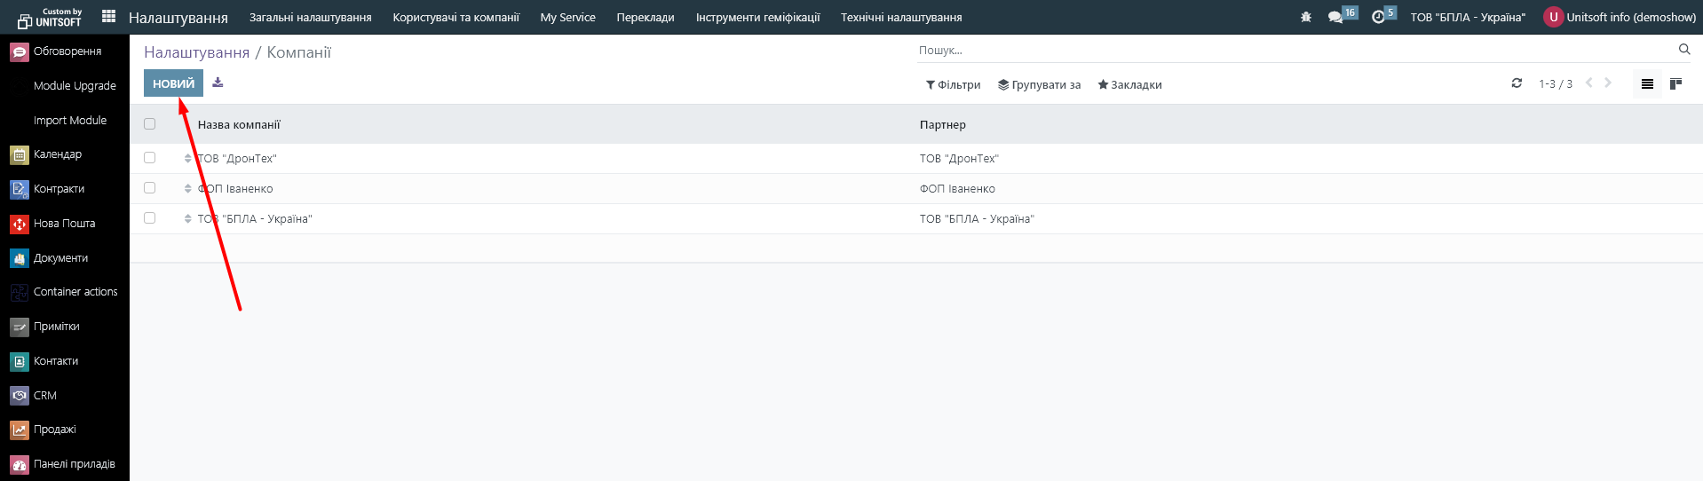Image resolution: width=1703 pixels, height=481 pixels.
Task: Open Календар app in sidebar
Action: [x=64, y=154]
